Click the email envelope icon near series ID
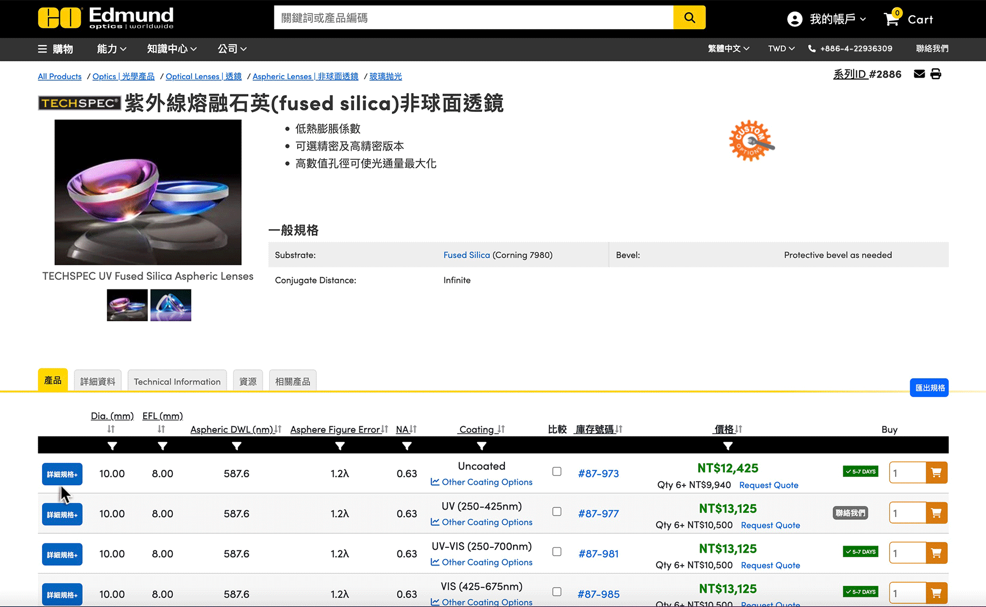This screenshot has height=607, width=986. (x=919, y=74)
